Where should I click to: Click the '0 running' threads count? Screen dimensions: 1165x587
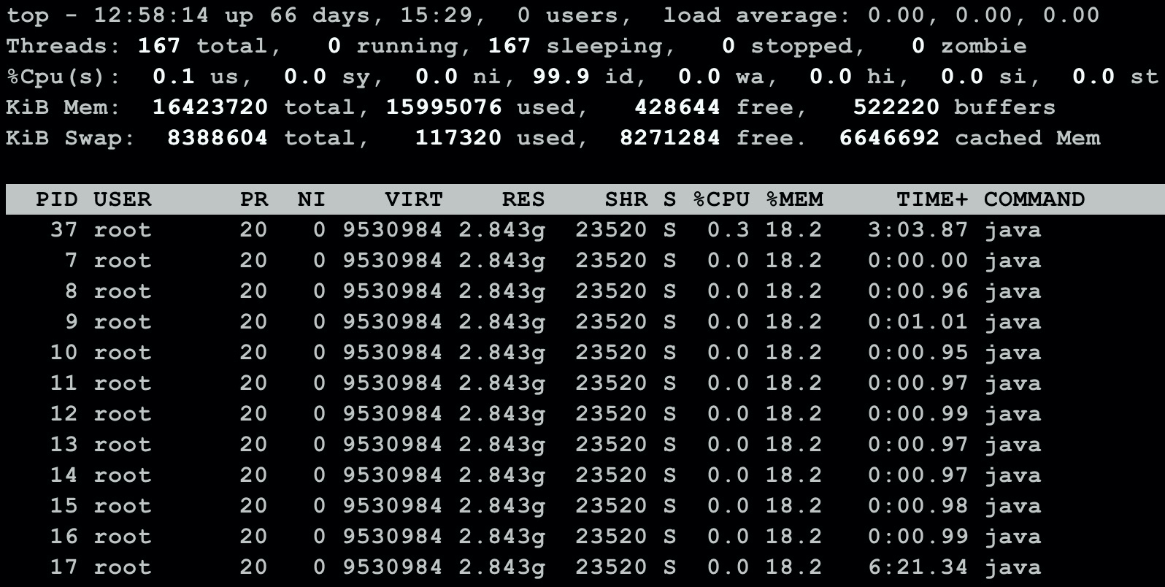click(393, 46)
